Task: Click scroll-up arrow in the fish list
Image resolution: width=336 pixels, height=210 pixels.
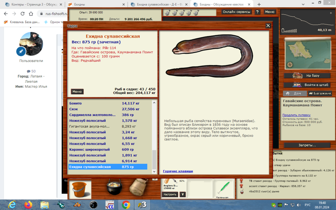Action: (154, 103)
